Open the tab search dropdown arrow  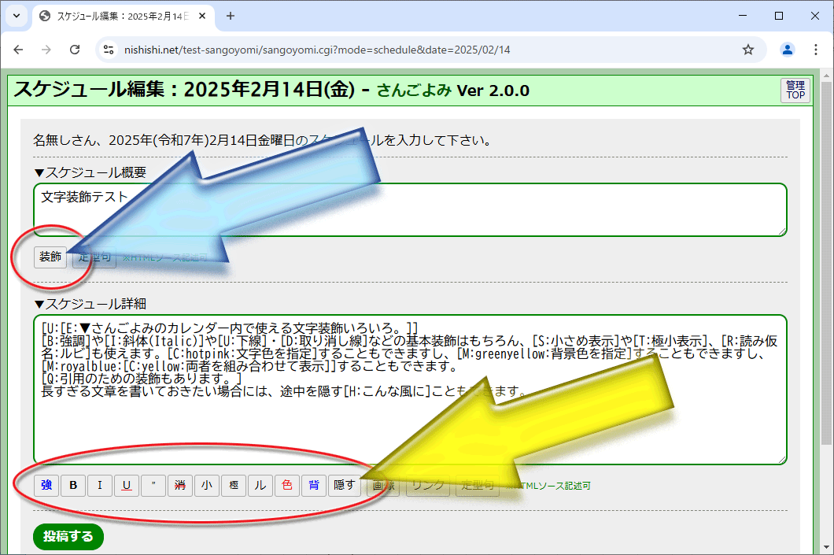coord(17,16)
